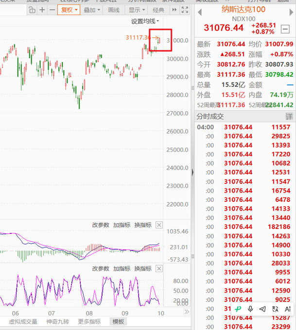Click the 总量 15.52亿 value

point(233,84)
